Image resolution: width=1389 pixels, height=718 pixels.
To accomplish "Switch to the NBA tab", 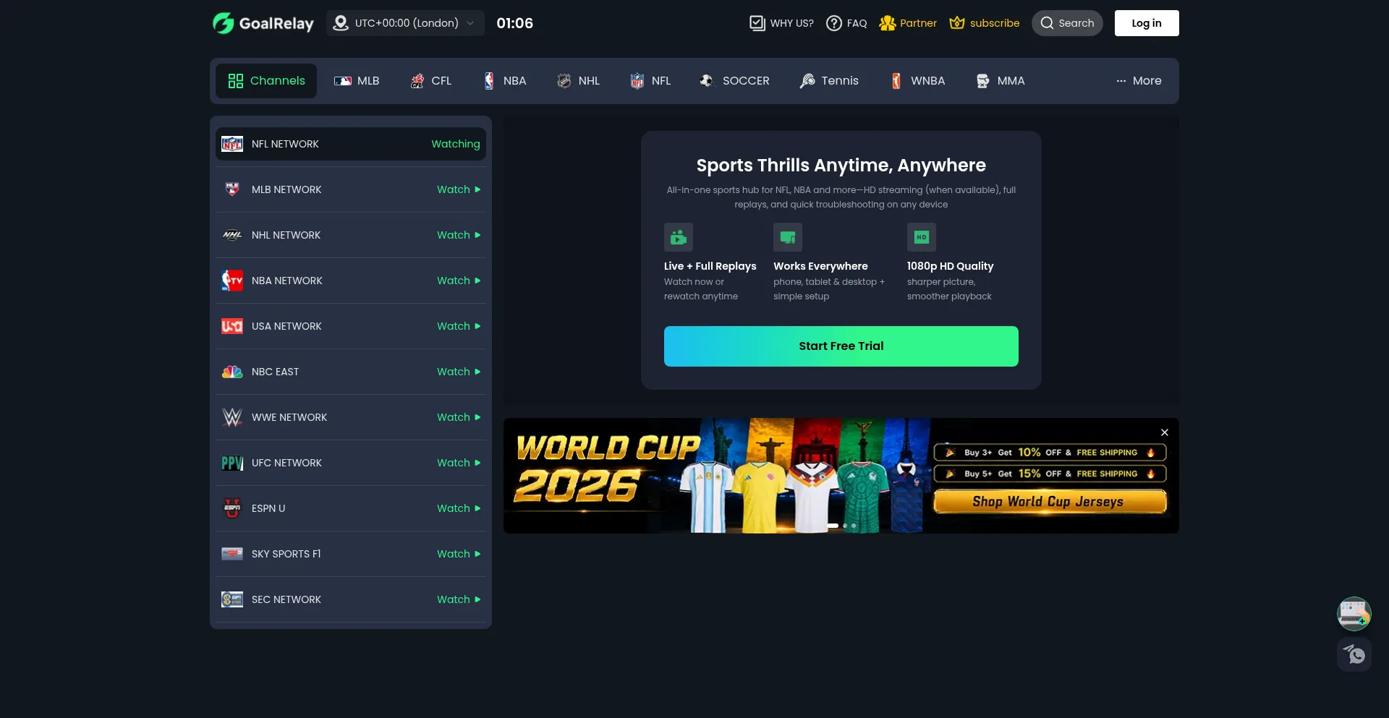I will pos(504,81).
